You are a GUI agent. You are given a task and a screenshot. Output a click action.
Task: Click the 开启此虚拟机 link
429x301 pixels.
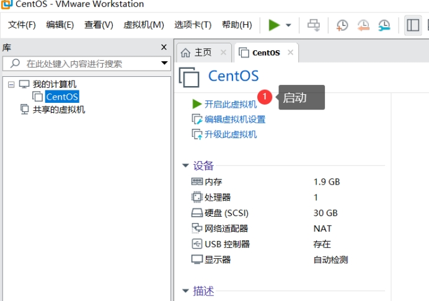(231, 104)
